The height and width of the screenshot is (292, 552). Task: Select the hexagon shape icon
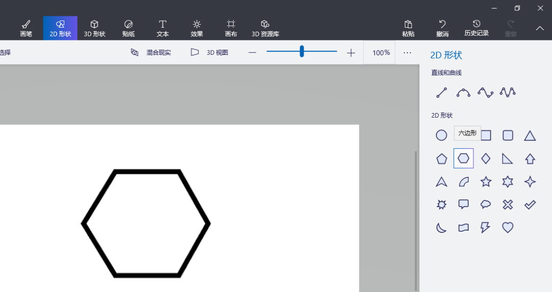pos(463,159)
